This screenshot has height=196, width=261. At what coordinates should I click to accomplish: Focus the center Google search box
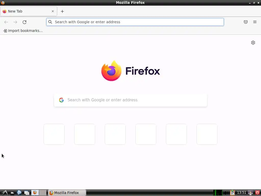click(130, 100)
